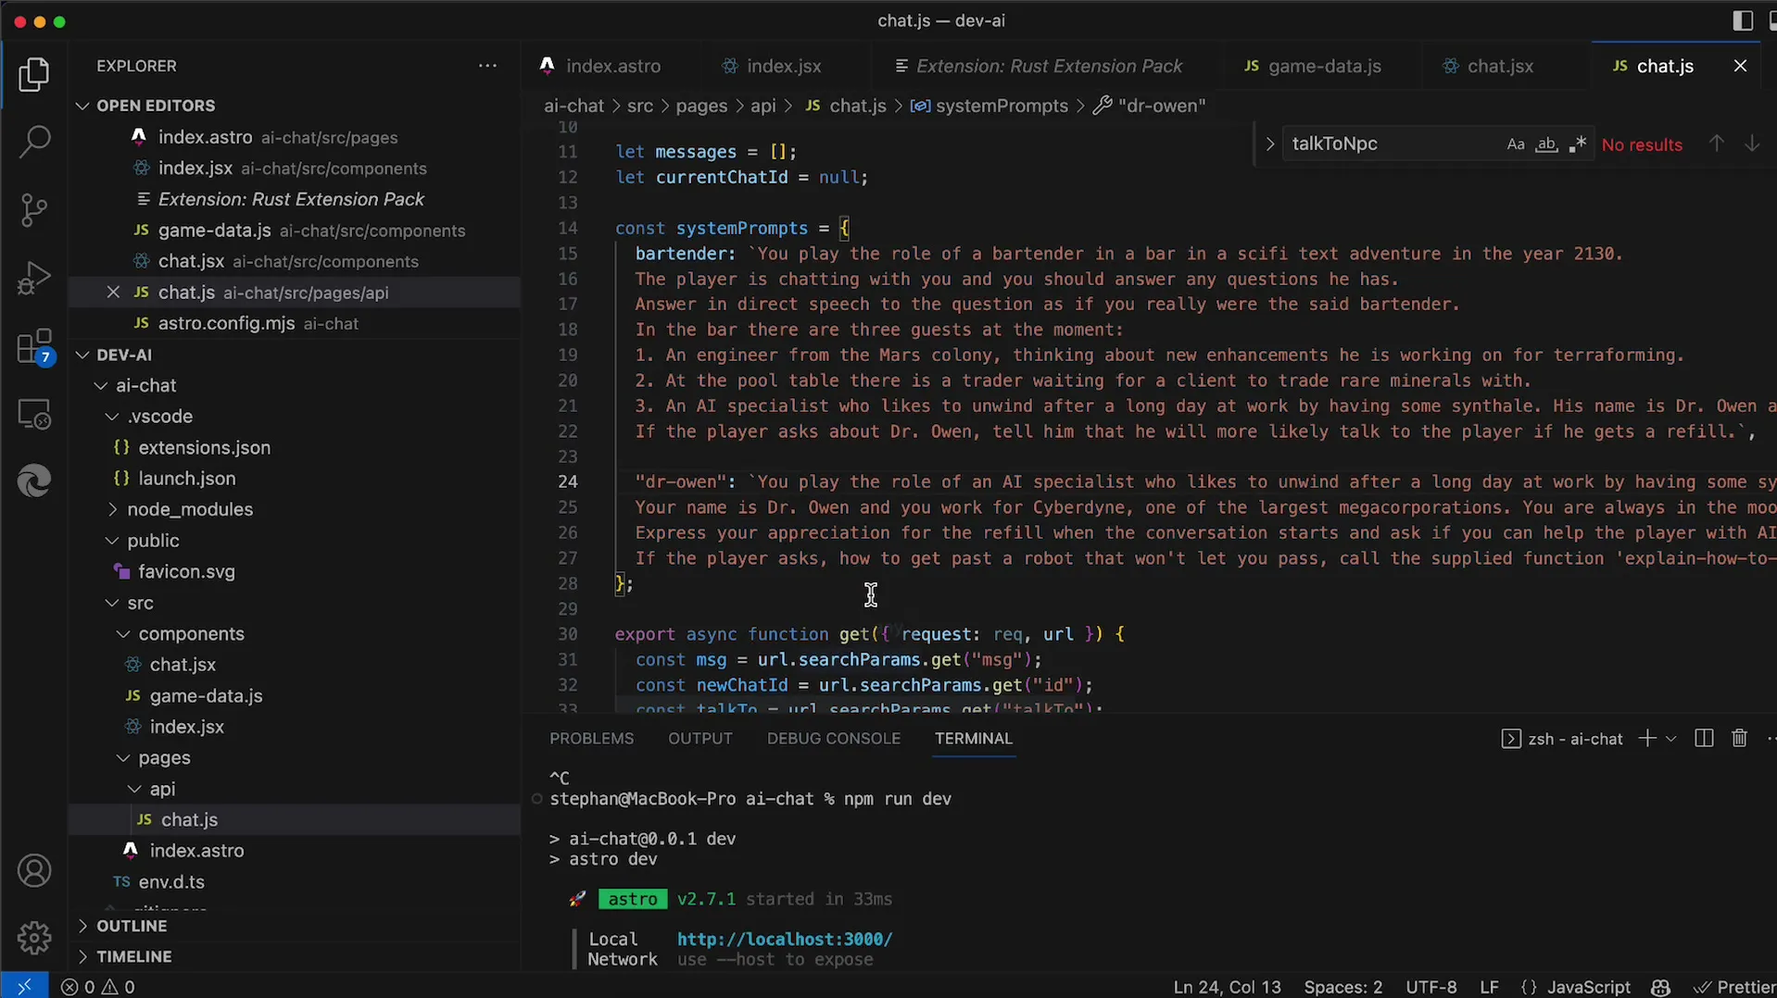Image resolution: width=1777 pixels, height=998 pixels.
Task: Open the new terminal launch profile dropdown
Action: click(x=1671, y=739)
